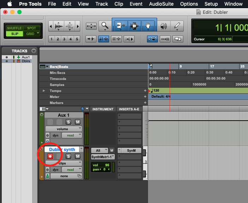Select Dblrs in Tracks list

[26, 61]
